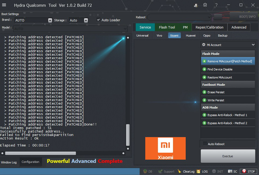This screenshot has height=175, width=259.
Task: Open the Advanced tab
Action: coord(239,27)
